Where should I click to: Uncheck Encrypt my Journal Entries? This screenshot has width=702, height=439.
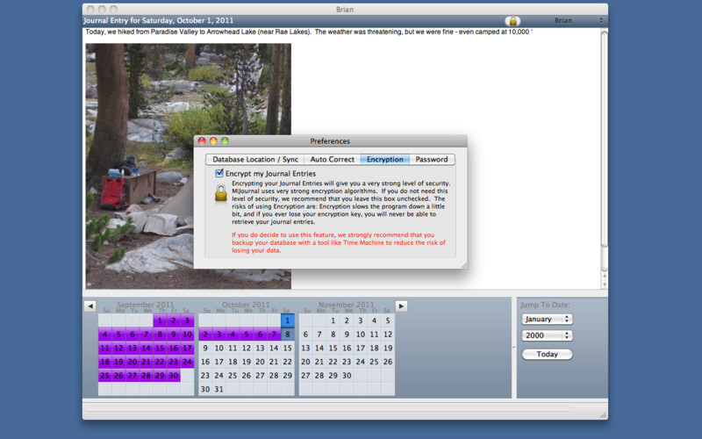coord(219,174)
